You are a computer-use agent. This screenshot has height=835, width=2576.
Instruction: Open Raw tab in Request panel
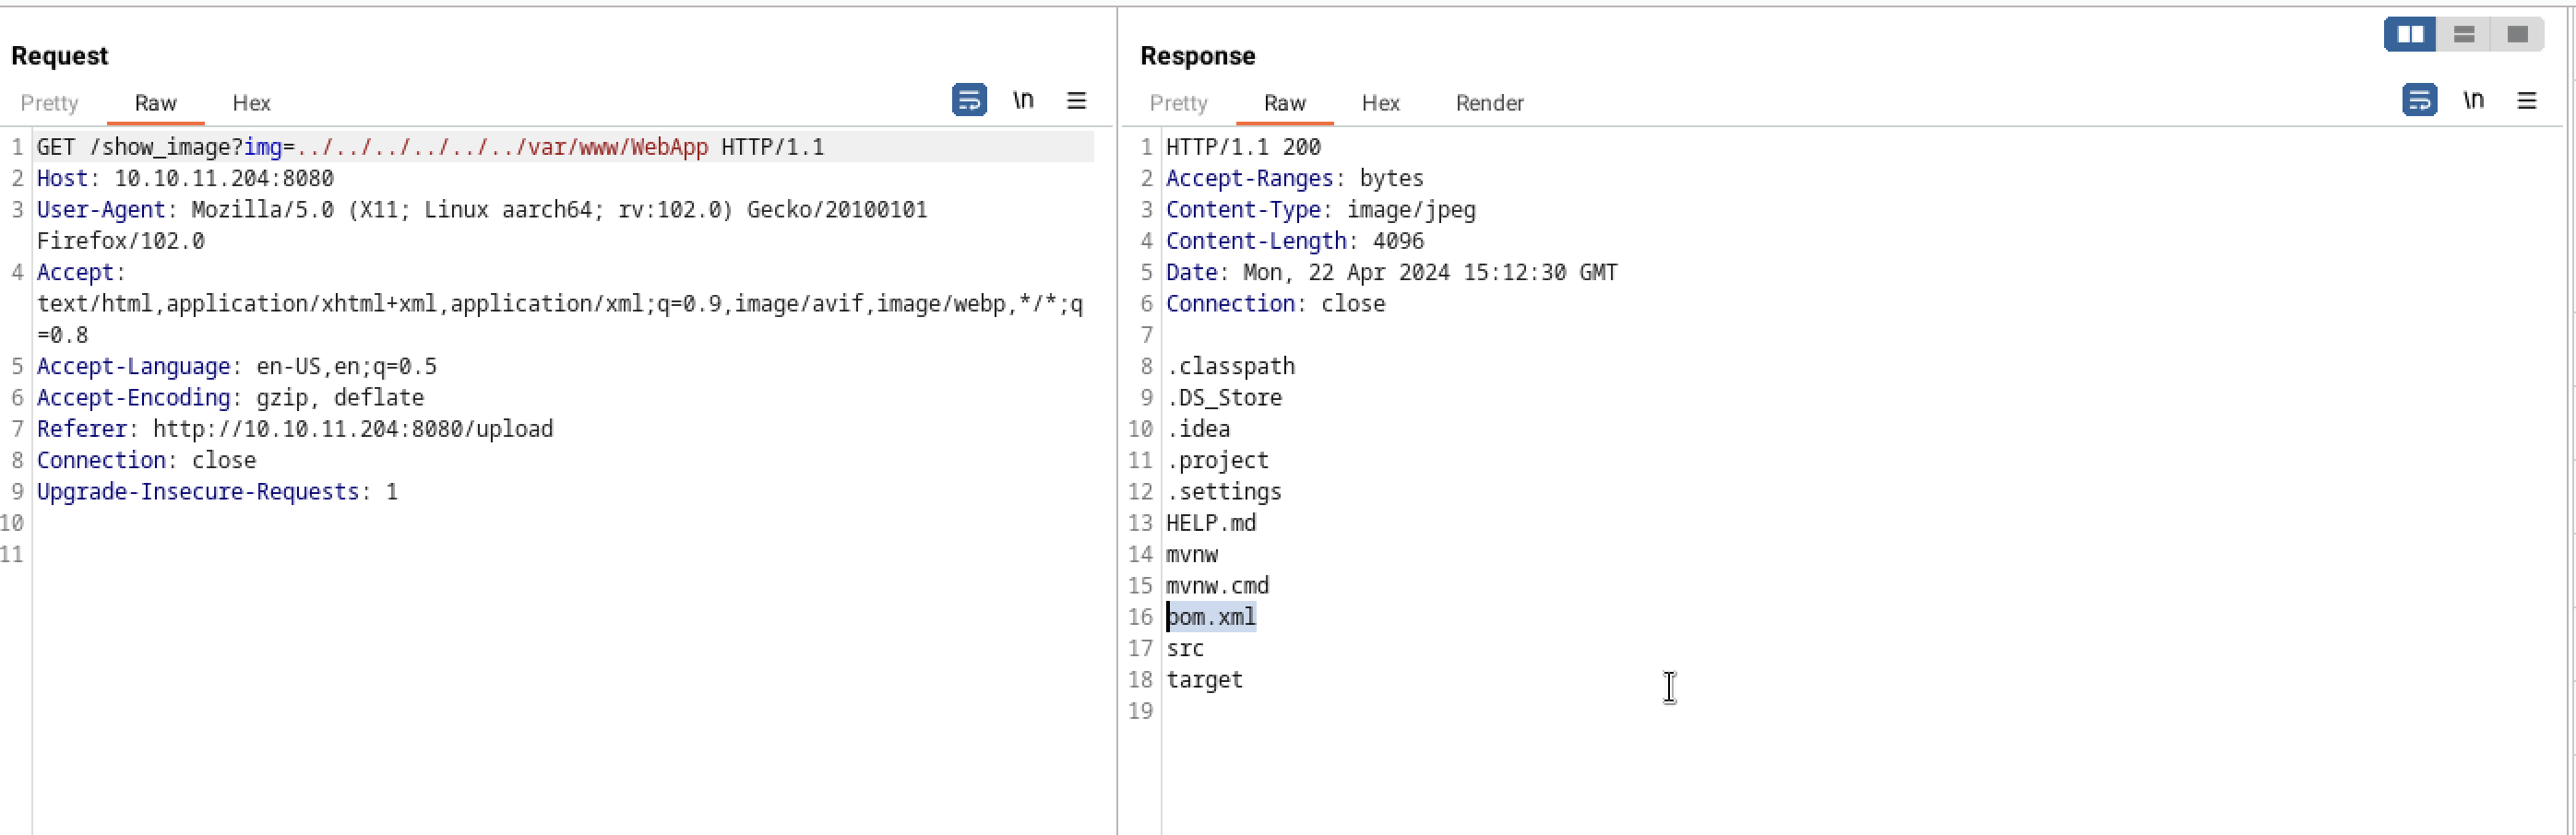click(x=155, y=103)
